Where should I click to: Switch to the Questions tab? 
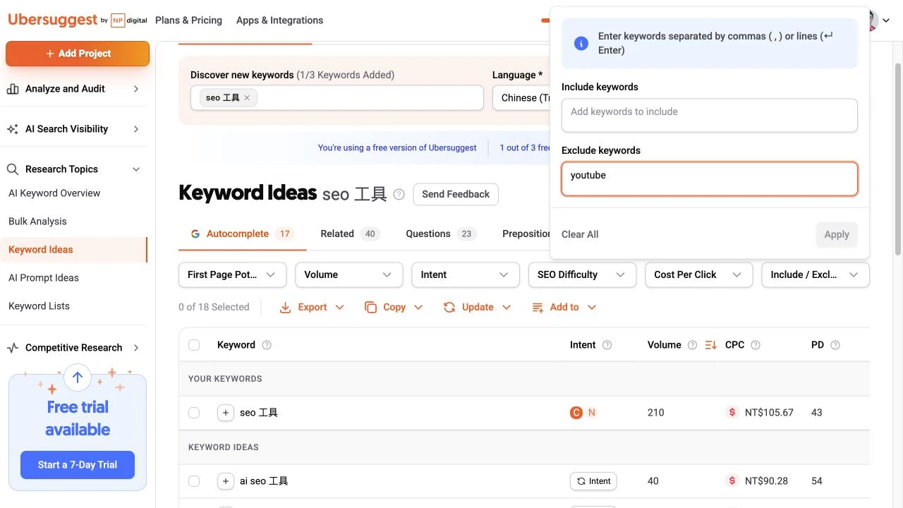coord(441,234)
